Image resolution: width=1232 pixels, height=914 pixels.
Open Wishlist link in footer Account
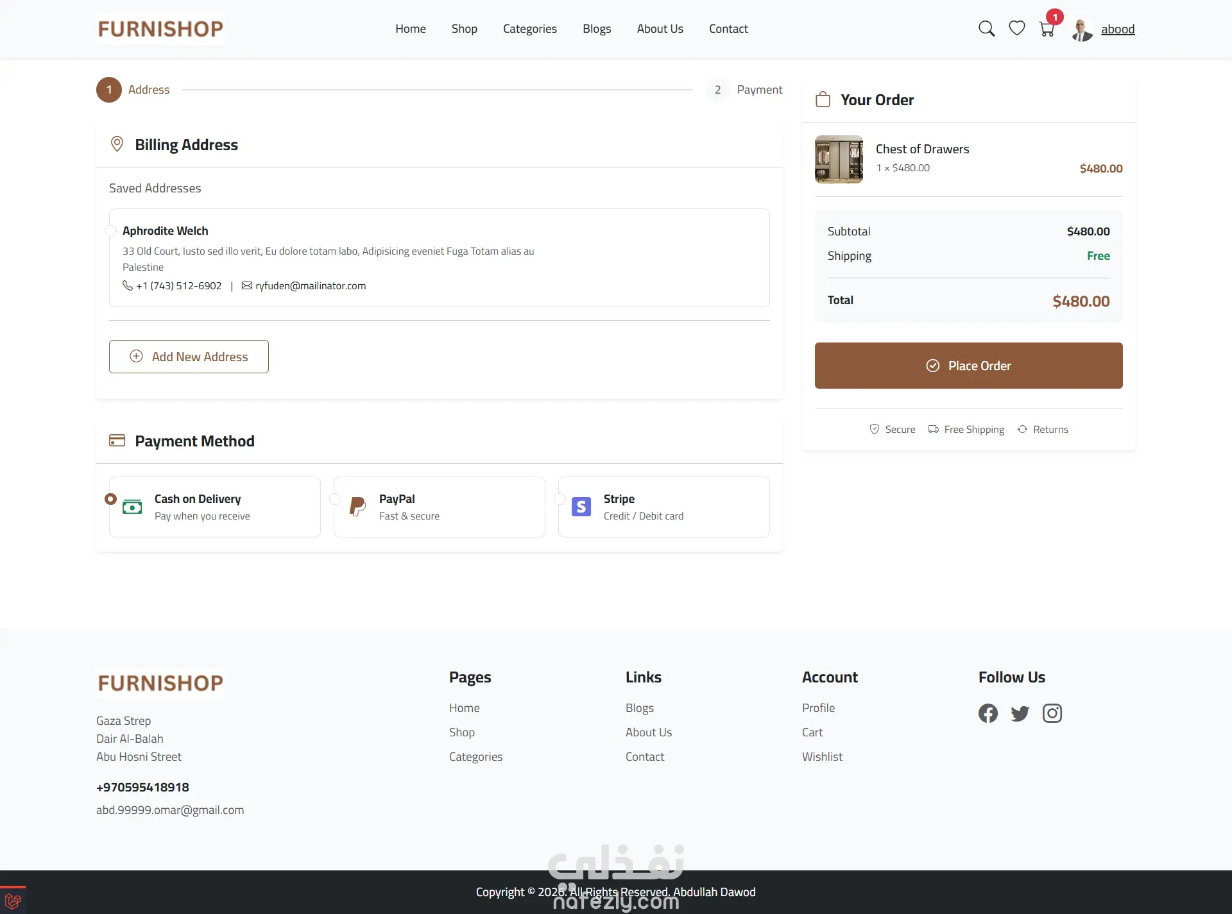821,757
